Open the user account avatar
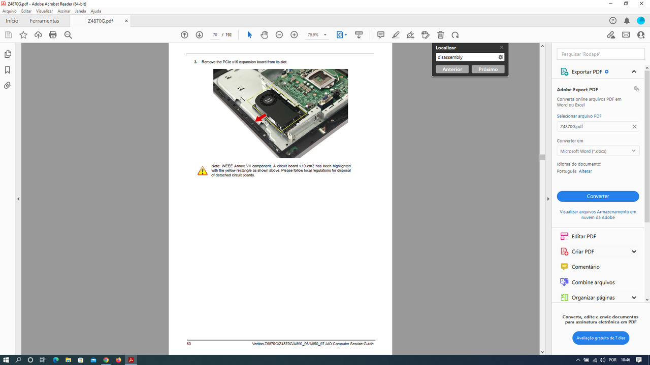Screen dimensions: 650x365 tap(641, 21)
